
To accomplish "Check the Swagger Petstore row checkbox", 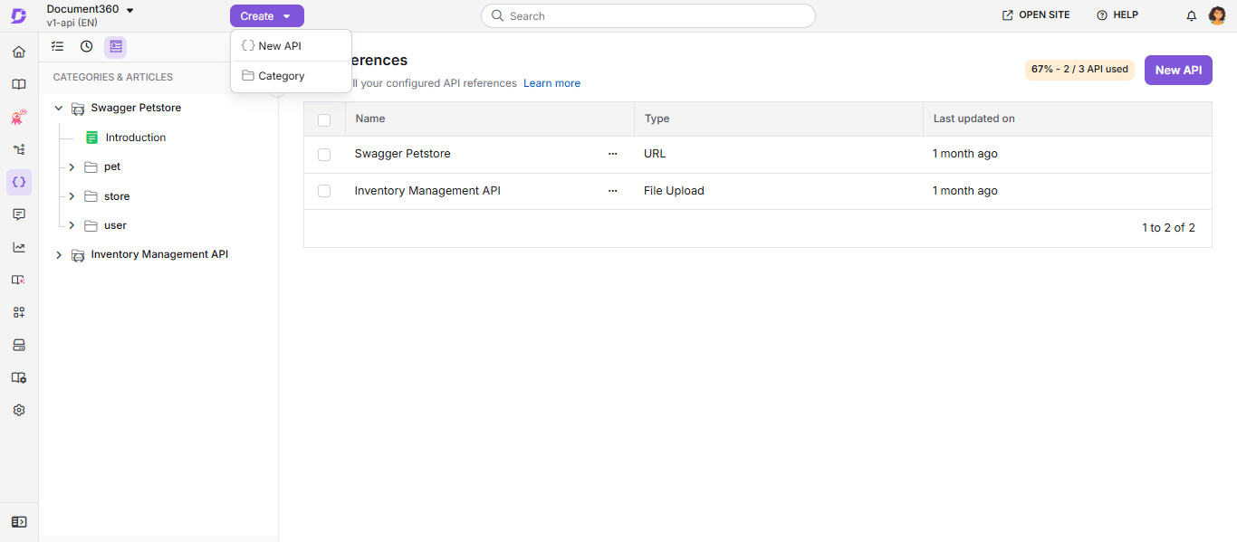I will point(324,155).
